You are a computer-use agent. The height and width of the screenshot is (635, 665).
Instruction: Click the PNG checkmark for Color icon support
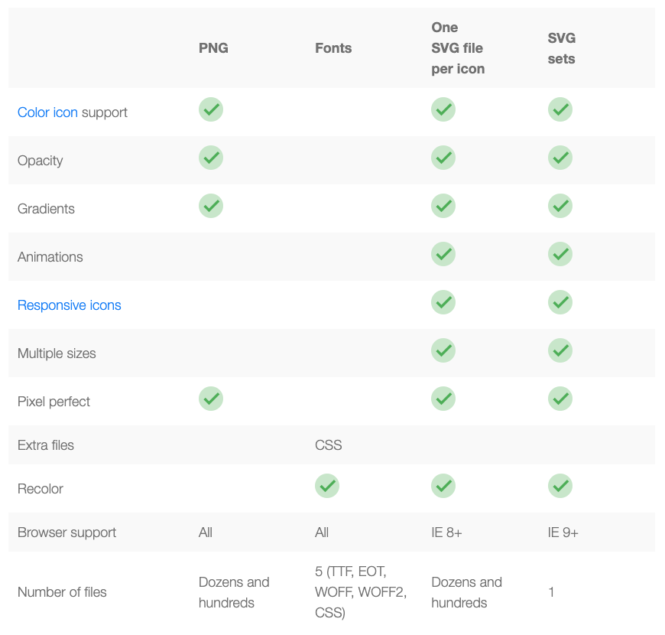pos(211,109)
